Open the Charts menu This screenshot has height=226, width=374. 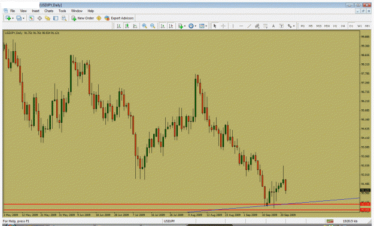48,11
